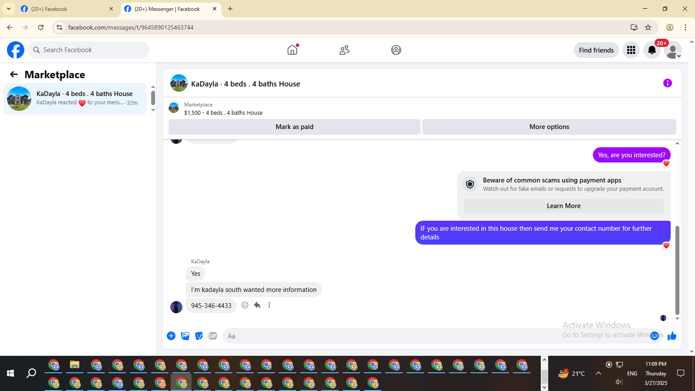Open the KaDayla 4 beds 4 baths conversation
The height and width of the screenshot is (391, 695).
(x=75, y=99)
